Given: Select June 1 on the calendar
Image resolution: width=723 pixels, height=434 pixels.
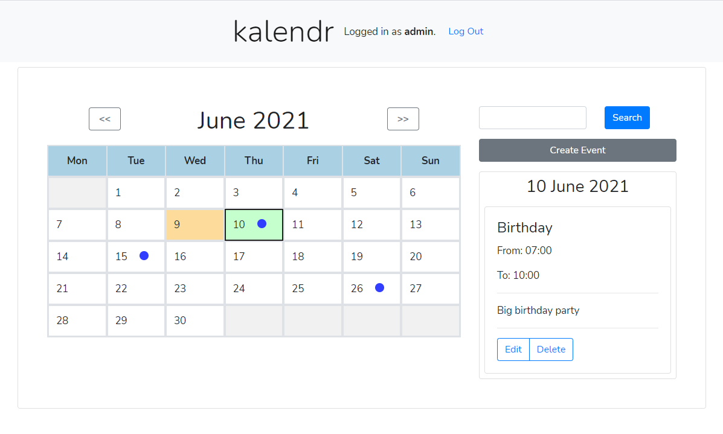Looking at the screenshot, I should [x=136, y=192].
